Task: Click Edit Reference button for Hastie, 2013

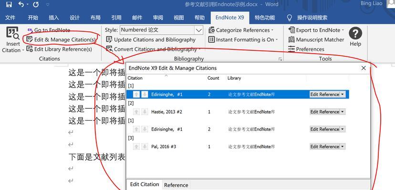Action: (x=325, y=112)
